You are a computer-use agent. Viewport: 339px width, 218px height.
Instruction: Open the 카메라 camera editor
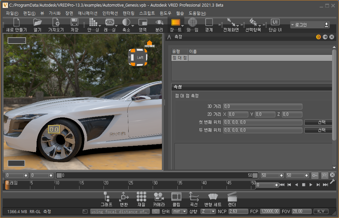point(159,197)
